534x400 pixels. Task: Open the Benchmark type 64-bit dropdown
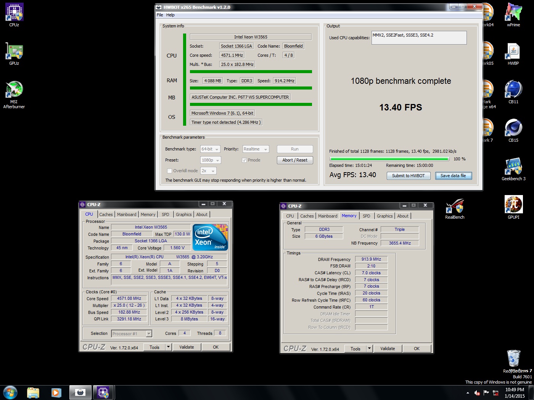click(x=210, y=149)
